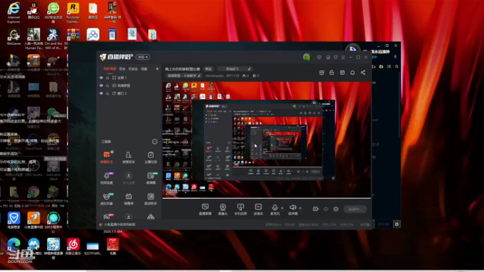Open the streaming settings gear icon

click(336, 209)
